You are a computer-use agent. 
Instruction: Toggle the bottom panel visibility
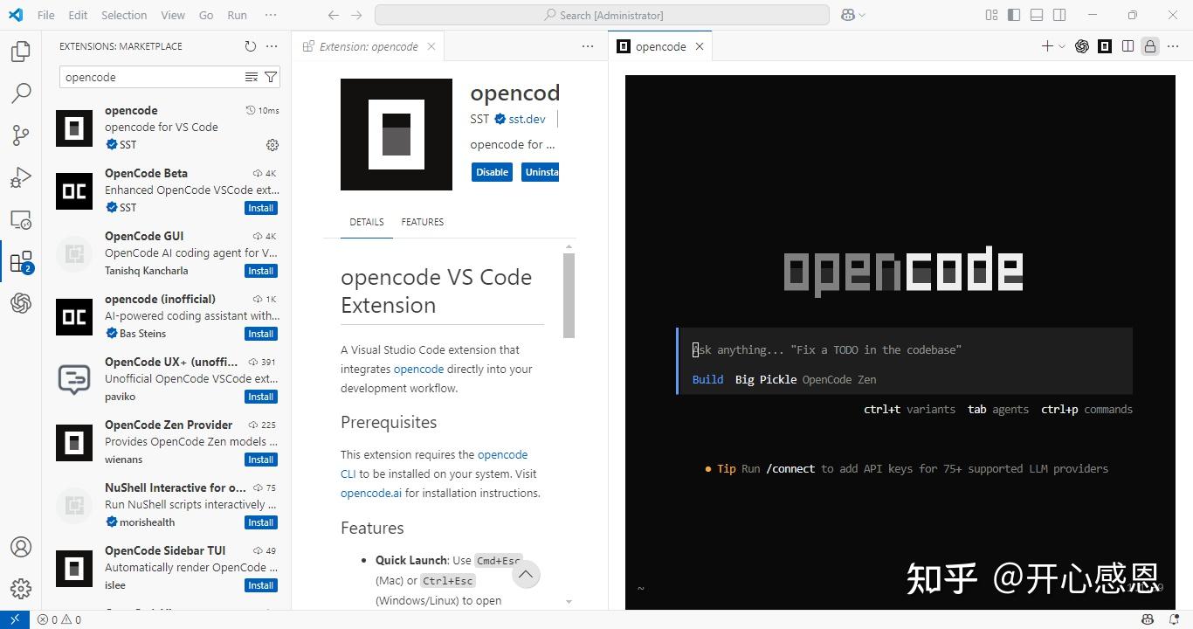[1035, 15]
